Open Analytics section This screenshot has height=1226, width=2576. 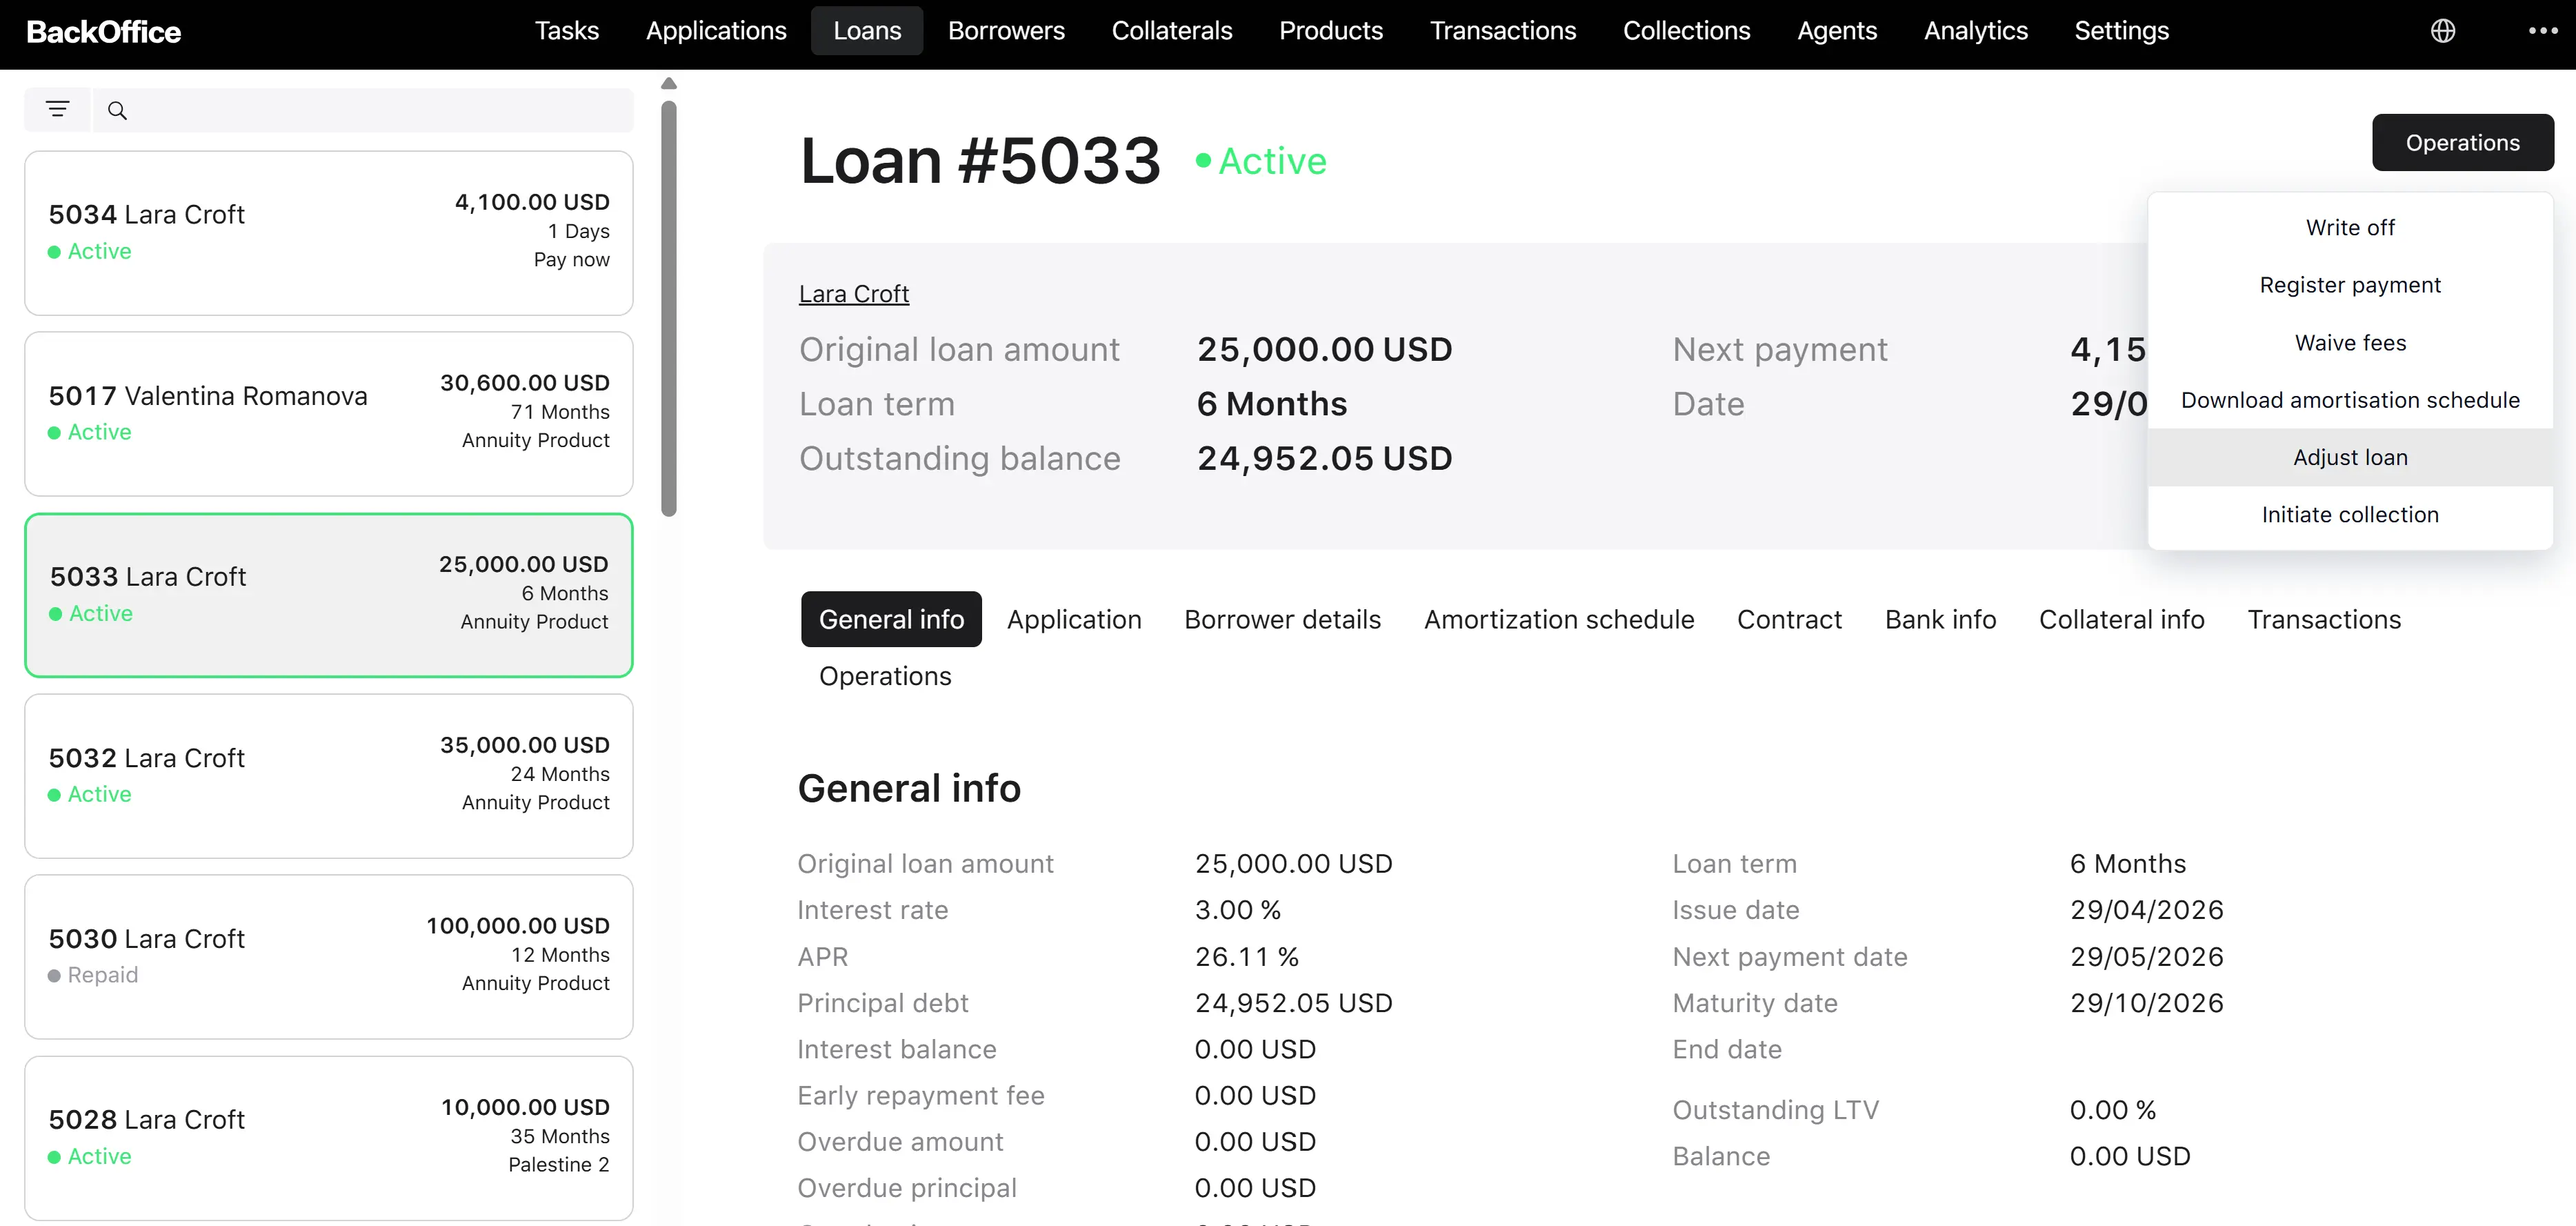pos(1976,31)
